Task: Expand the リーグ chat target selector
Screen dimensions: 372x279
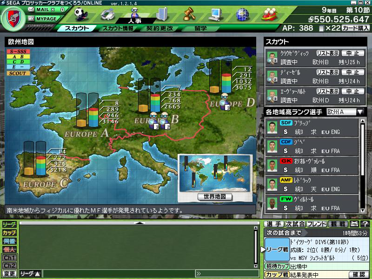Action: 31,274
